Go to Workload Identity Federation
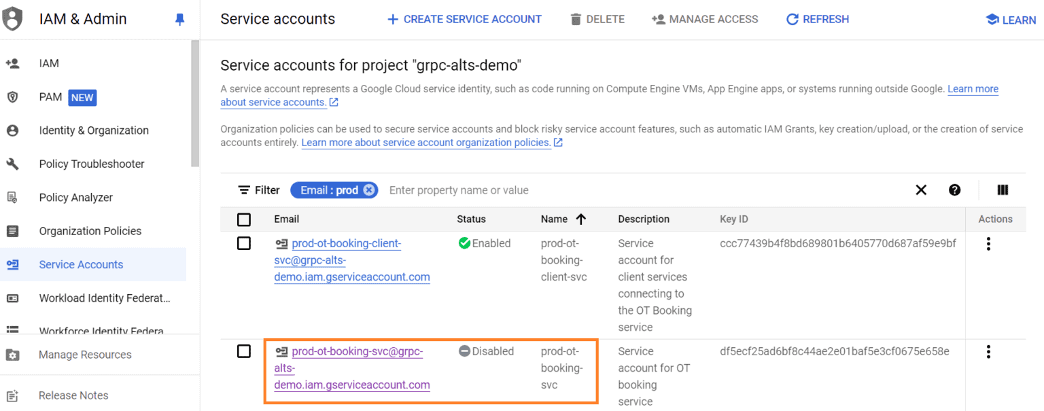The image size is (1044, 411). pyautogui.click(x=104, y=298)
